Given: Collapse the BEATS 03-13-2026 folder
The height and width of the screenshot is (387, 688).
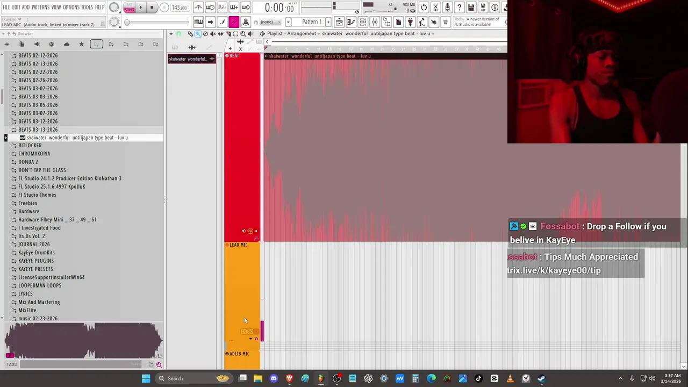Looking at the screenshot, I should [x=38, y=130].
